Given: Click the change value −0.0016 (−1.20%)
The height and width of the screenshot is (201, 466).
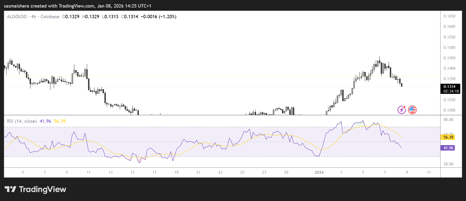Looking at the screenshot, I should click(x=159, y=17).
